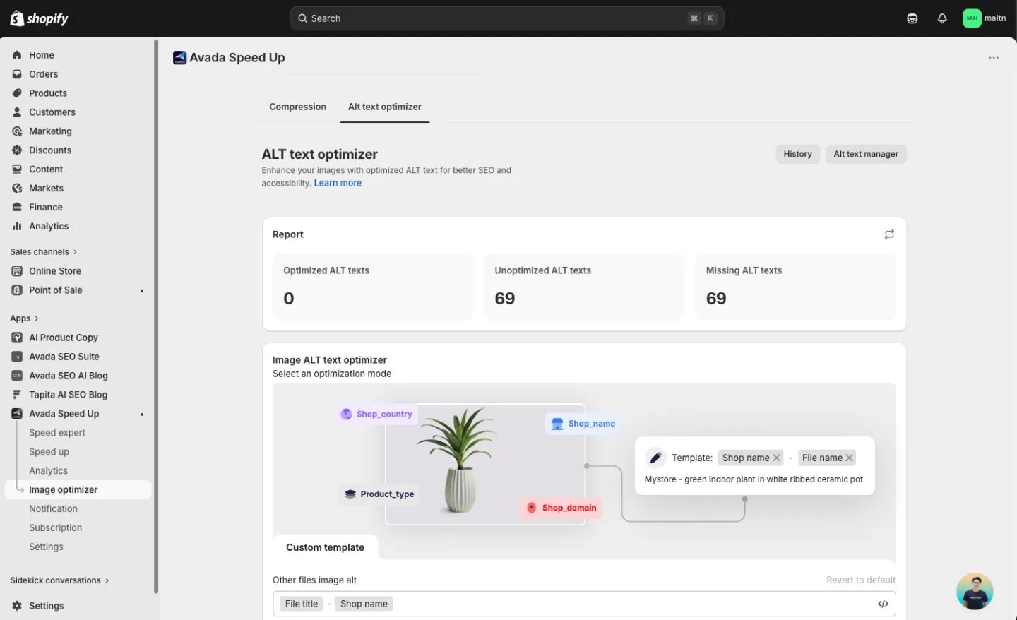Click the Content icon in sidebar

pos(17,169)
